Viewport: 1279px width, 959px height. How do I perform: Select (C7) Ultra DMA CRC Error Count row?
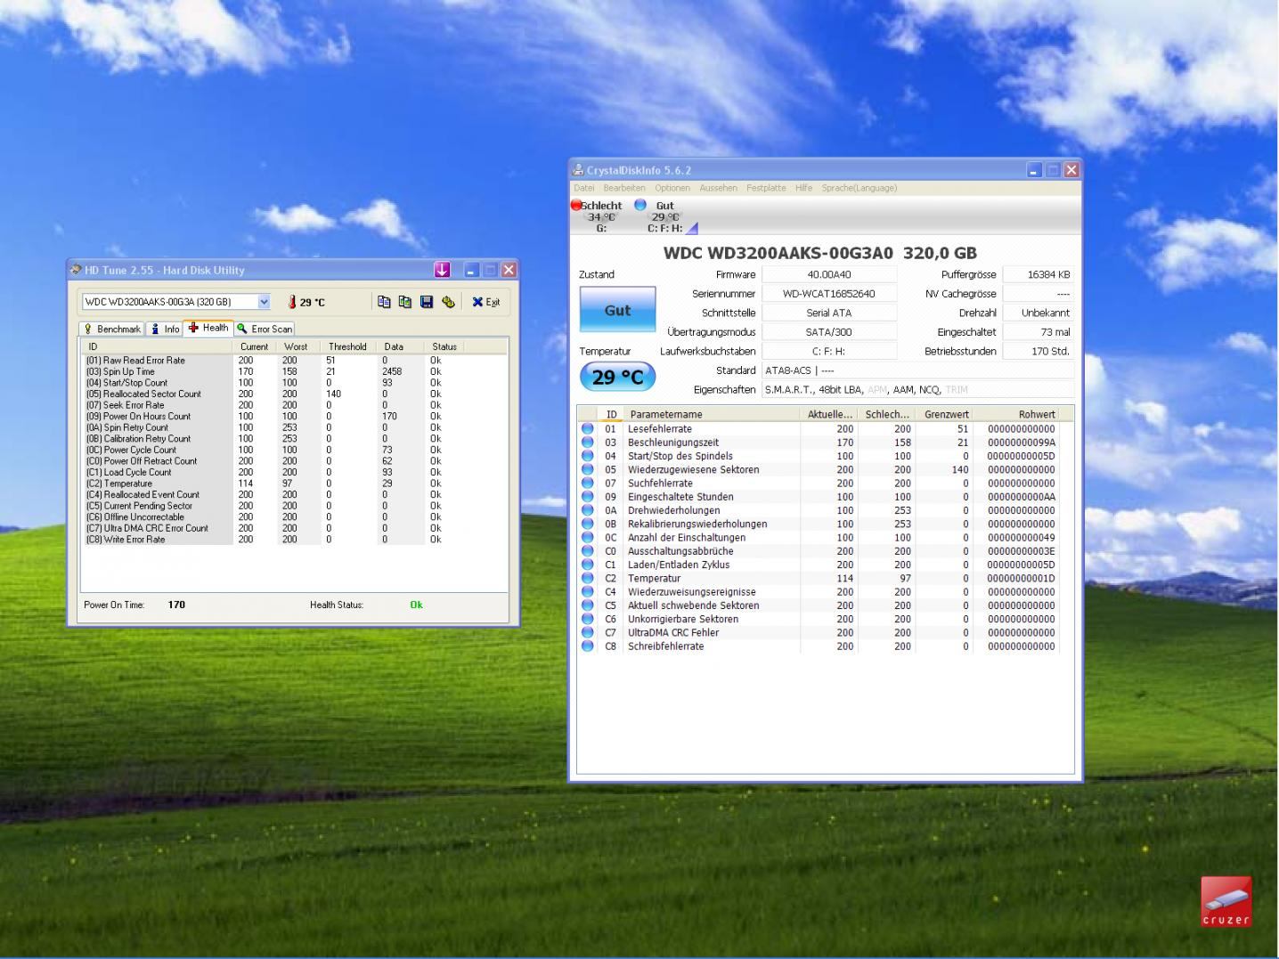[x=294, y=528]
